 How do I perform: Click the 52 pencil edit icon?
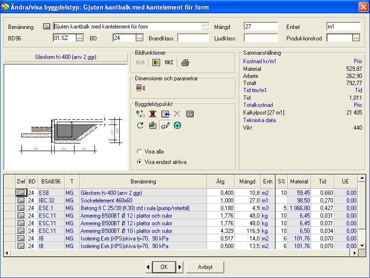165,125
